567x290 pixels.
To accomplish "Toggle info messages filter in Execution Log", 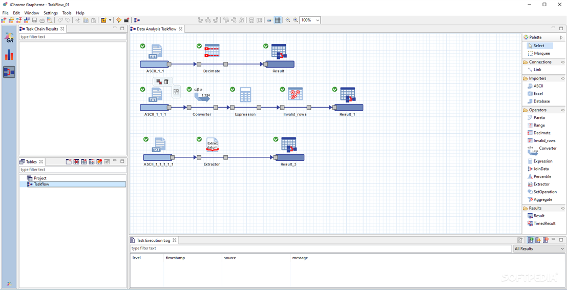I will (531, 240).
